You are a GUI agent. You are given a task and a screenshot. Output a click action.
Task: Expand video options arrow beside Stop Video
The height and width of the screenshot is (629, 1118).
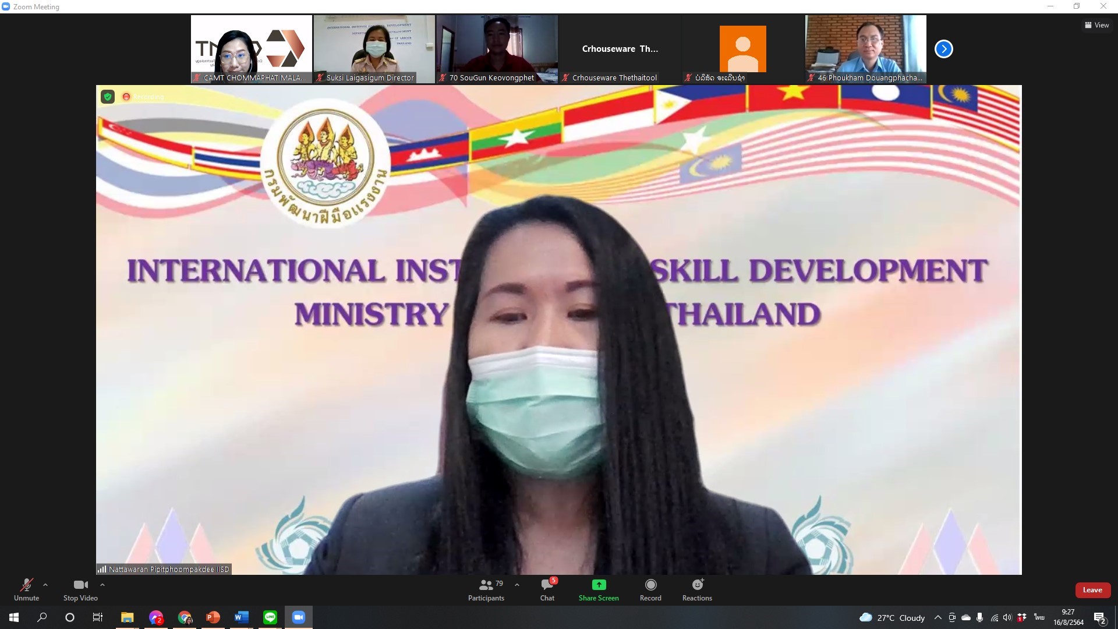point(102,585)
